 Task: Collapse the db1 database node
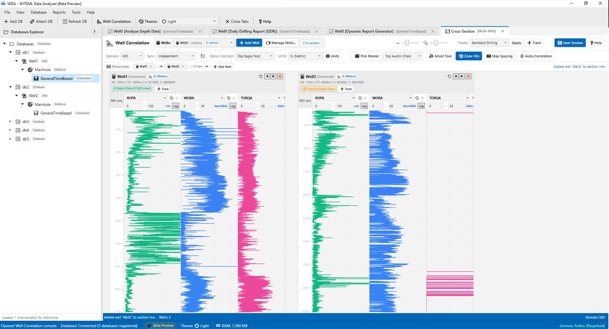pyautogui.click(x=10, y=52)
